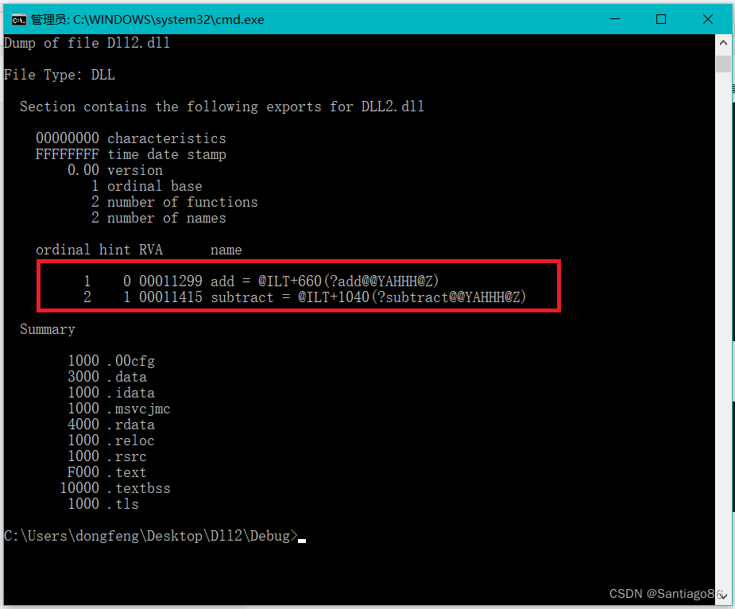735x609 pixels.
Task: Click the 'File Type: DLL' line
Action: [60, 75]
